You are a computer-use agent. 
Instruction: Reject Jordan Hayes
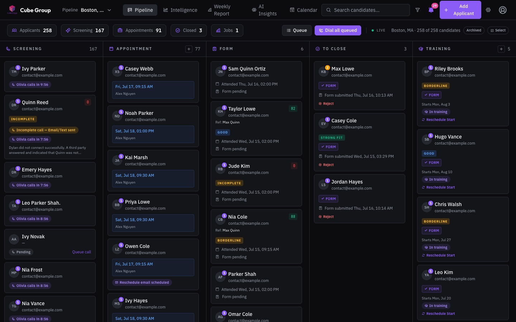click(x=326, y=217)
